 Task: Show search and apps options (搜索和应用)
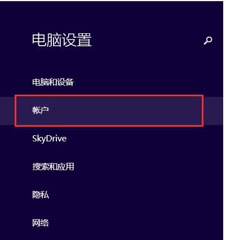click(x=53, y=167)
